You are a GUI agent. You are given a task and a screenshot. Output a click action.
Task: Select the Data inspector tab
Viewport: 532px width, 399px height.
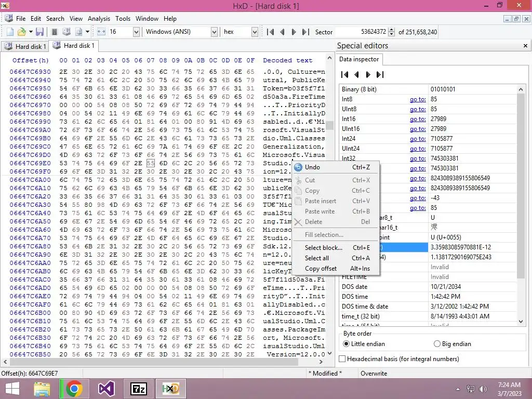[359, 59]
